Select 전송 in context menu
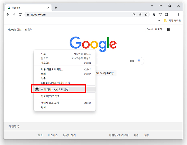The width and height of the screenshot is (187, 145). (64, 78)
